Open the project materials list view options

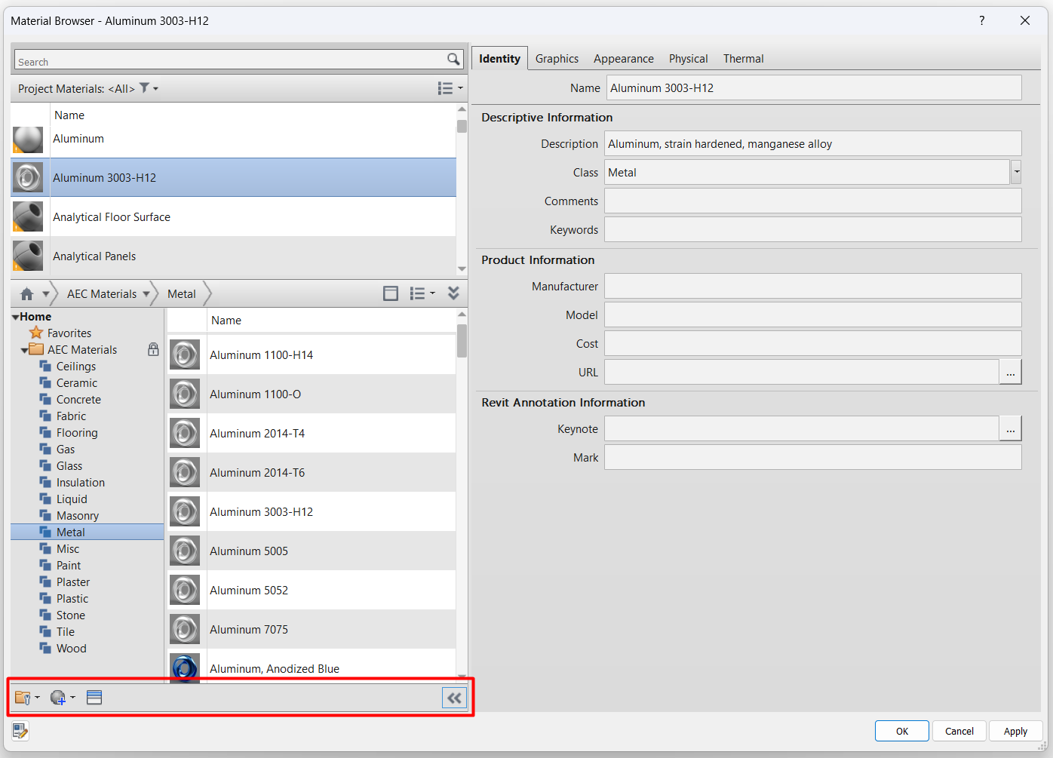click(x=450, y=88)
